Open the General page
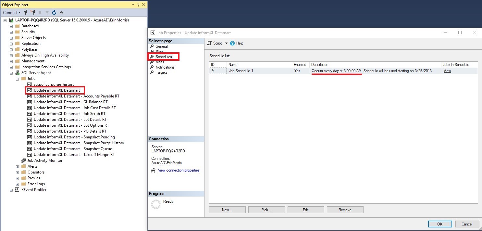The width and height of the screenshot is (482, 231). (162, 46)
